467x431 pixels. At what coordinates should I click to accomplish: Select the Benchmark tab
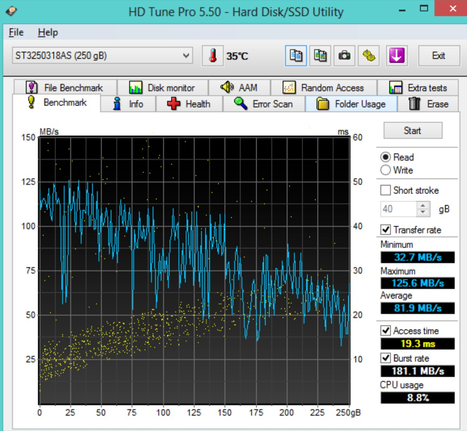57,103
